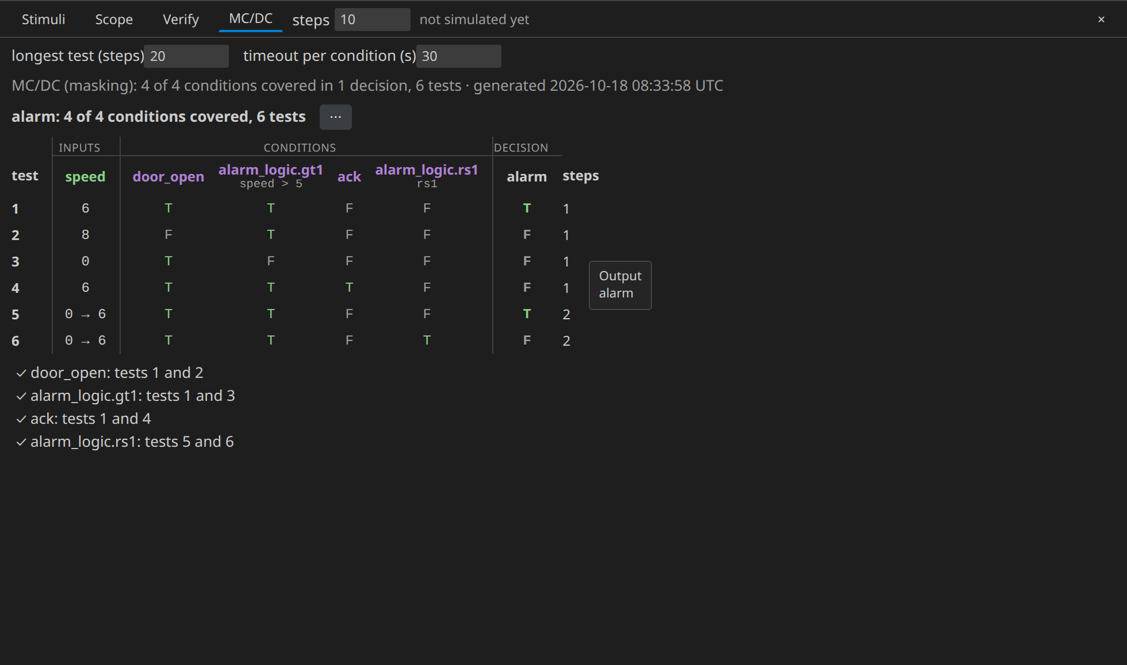Viewport: 1127px width, 665px height.
Task: Click 'ack: tests 1 and 4' line
Action: 91,419
